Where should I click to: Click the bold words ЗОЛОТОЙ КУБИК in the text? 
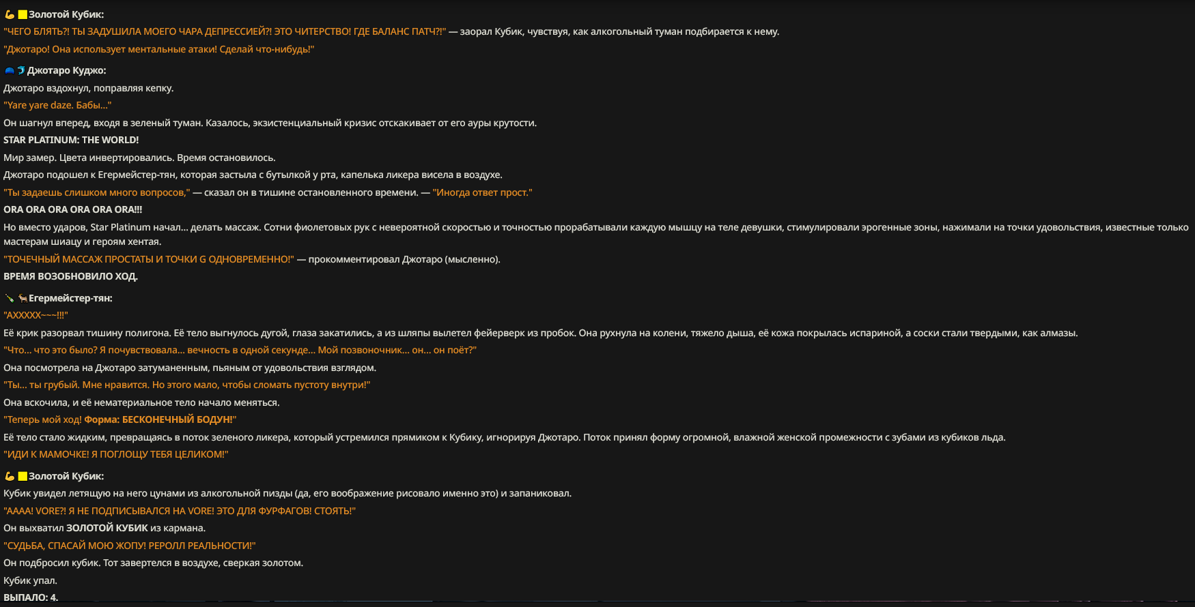(x=107, y=528)
